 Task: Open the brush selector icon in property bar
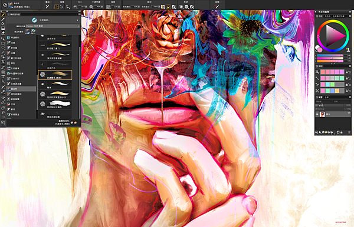11,5
